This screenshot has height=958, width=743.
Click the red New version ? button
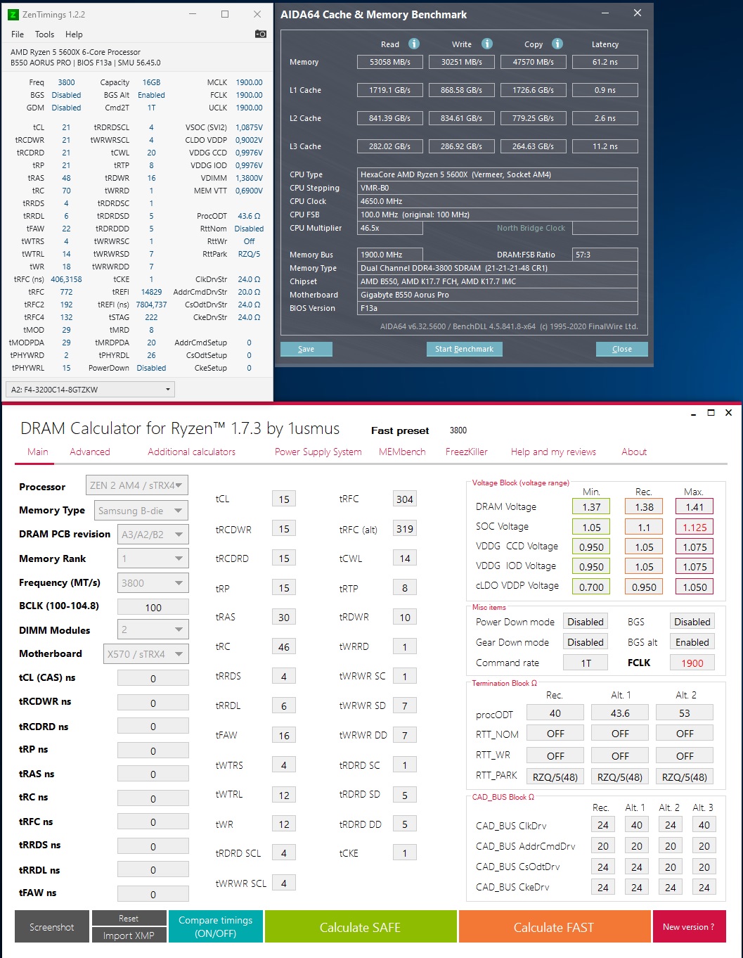(689, 927)
